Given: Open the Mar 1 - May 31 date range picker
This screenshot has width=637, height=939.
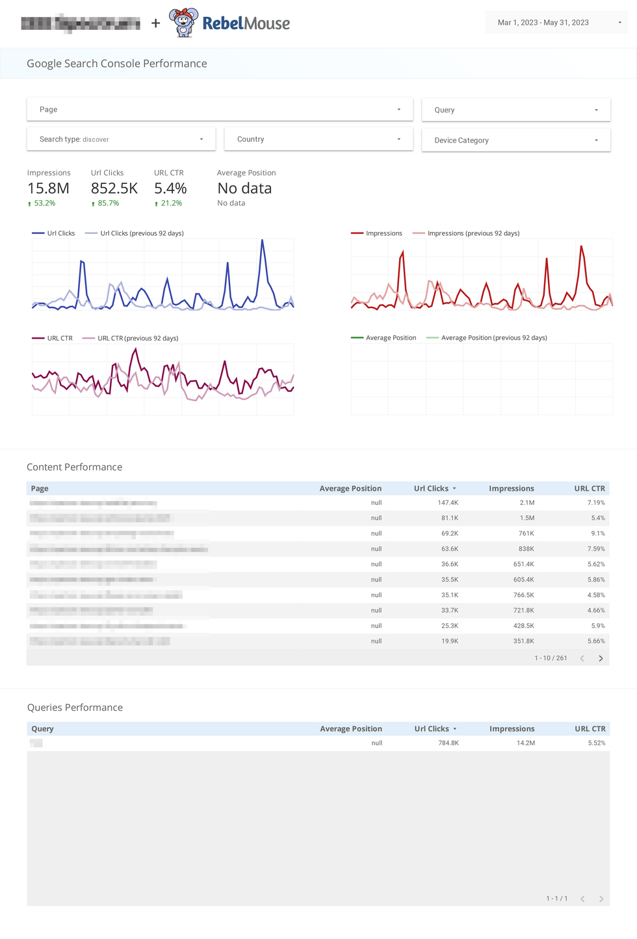Looking at the screenshot, I should click(556, 22).
